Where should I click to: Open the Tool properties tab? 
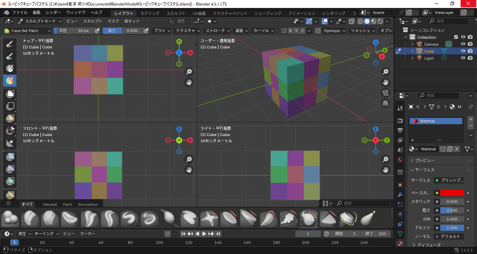401,108
